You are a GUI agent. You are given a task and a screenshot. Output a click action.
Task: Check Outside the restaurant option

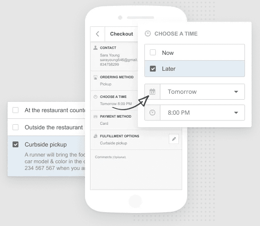point(15,127)
